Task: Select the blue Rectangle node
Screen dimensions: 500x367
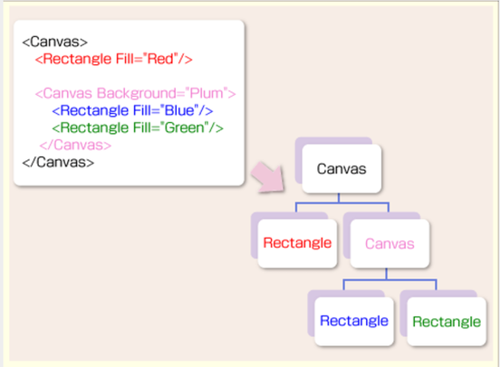Action: click(354, 321)
